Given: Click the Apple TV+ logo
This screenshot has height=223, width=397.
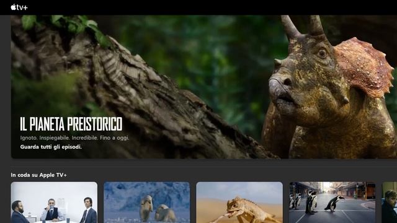Looking at the screenshot, I should click(19, 7).
